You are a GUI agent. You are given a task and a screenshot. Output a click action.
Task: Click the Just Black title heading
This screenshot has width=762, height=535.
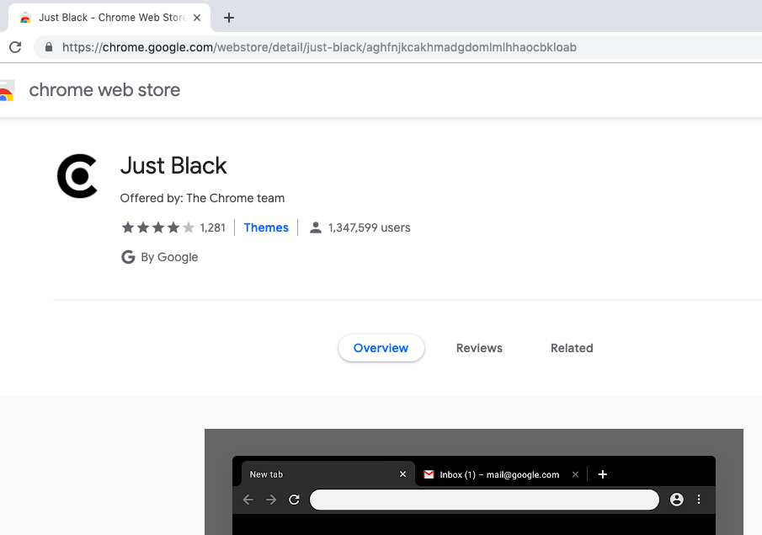coord(173,165)
